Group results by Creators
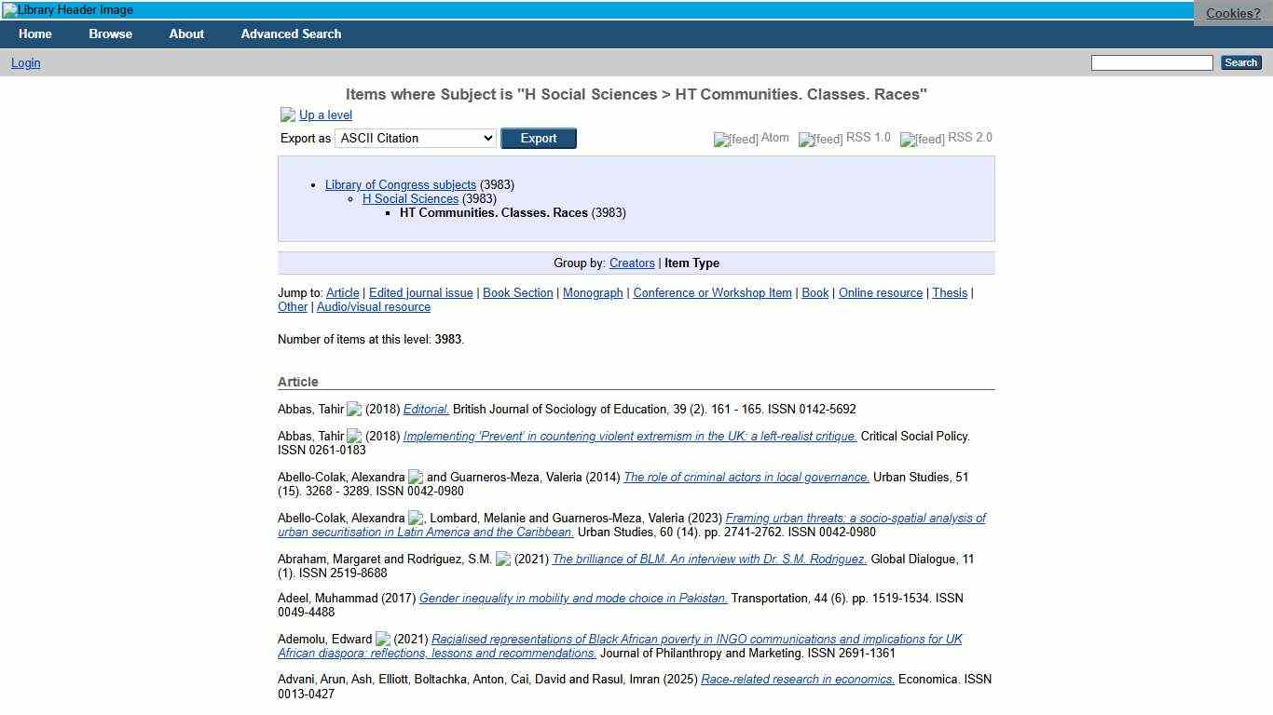Image resolution: width=1273 pixels, height=715 pixels. (x=632, y=263)
